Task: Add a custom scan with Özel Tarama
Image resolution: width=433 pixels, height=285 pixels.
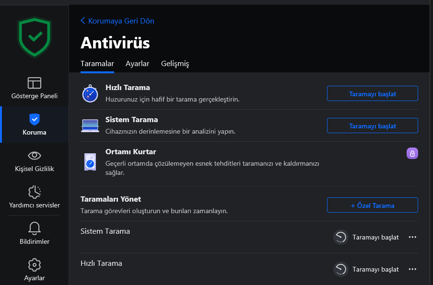Action: (x=372, y=205)
